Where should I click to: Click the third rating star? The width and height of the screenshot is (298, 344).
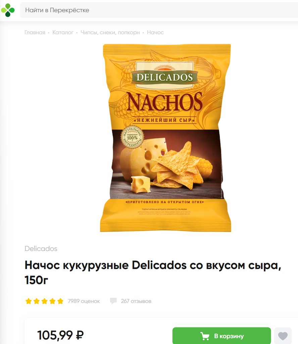pos(45,301)
